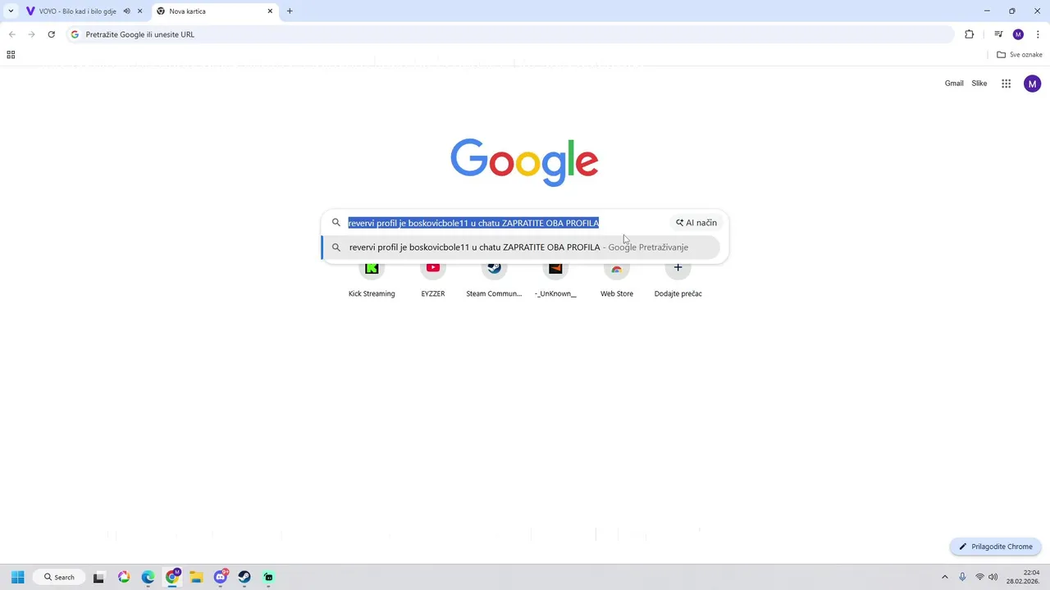Close the VOYO tab

click(x=140, y=11)
